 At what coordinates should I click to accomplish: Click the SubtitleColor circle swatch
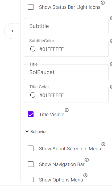point(33,49)
